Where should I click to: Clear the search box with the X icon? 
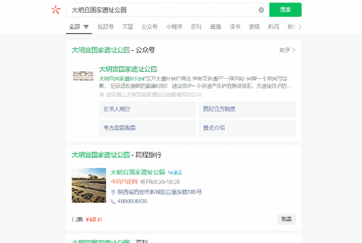tap(261, 10)
